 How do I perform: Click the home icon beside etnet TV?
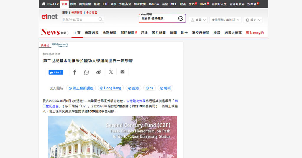pyautogui.click(x=44, y=4)
